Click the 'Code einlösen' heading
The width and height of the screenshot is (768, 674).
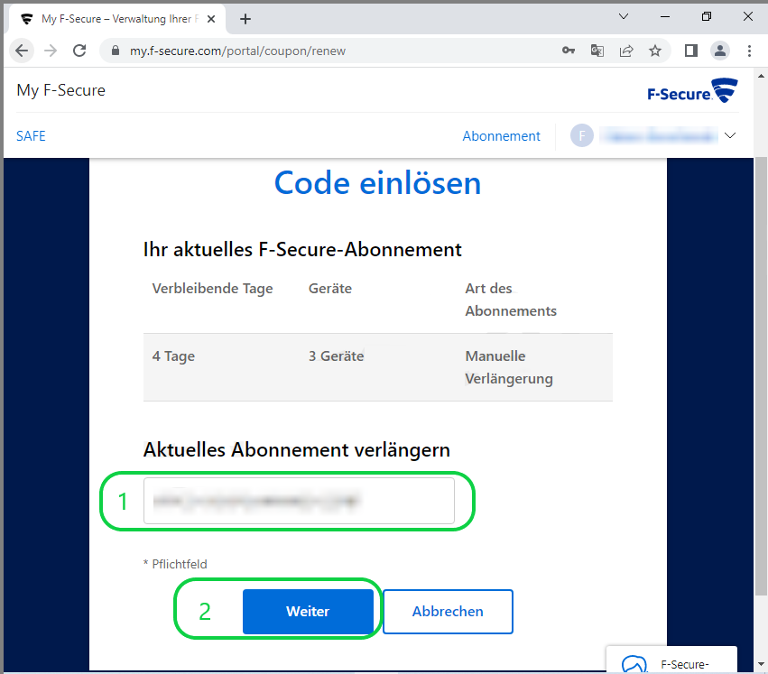[x=377, y=184]
